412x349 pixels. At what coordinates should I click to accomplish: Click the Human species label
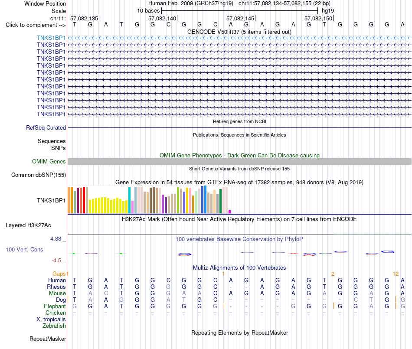(x=57, y=280)
